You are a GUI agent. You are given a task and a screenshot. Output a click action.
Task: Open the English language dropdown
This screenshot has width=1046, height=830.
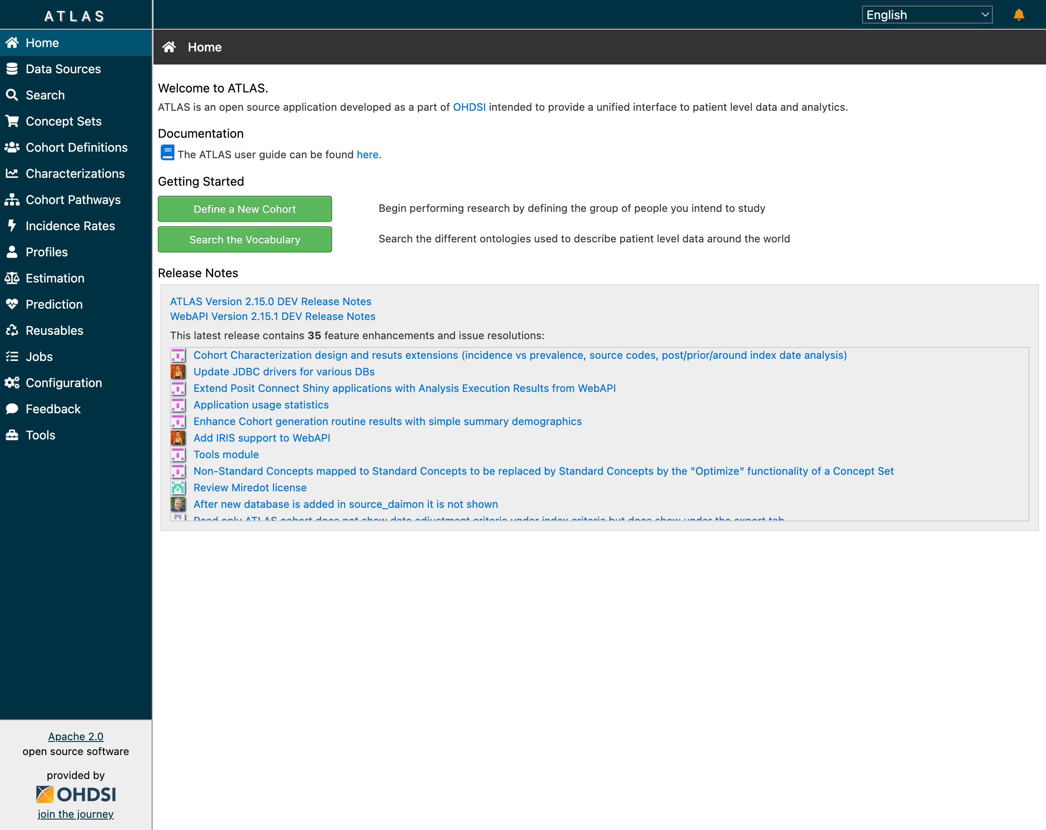coord(927,14)
